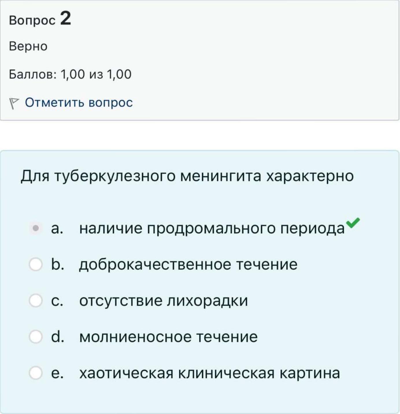Image resolution: width=400 pixels, height=414 pixels.
Task: Click the green checkmark after answer a
Action: click(353, 222)
